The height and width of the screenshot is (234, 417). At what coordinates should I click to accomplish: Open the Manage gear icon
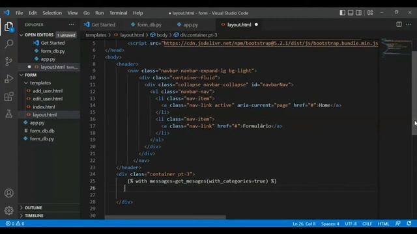point(8,211)
